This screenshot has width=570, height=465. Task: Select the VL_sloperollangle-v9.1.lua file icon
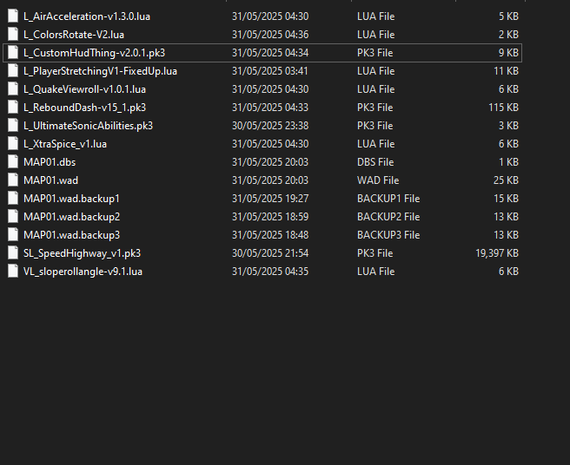pos(13,272)
